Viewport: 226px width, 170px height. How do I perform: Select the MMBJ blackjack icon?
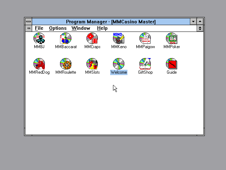39,38
